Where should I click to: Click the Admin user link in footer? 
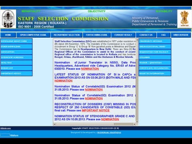coord(6,128)
